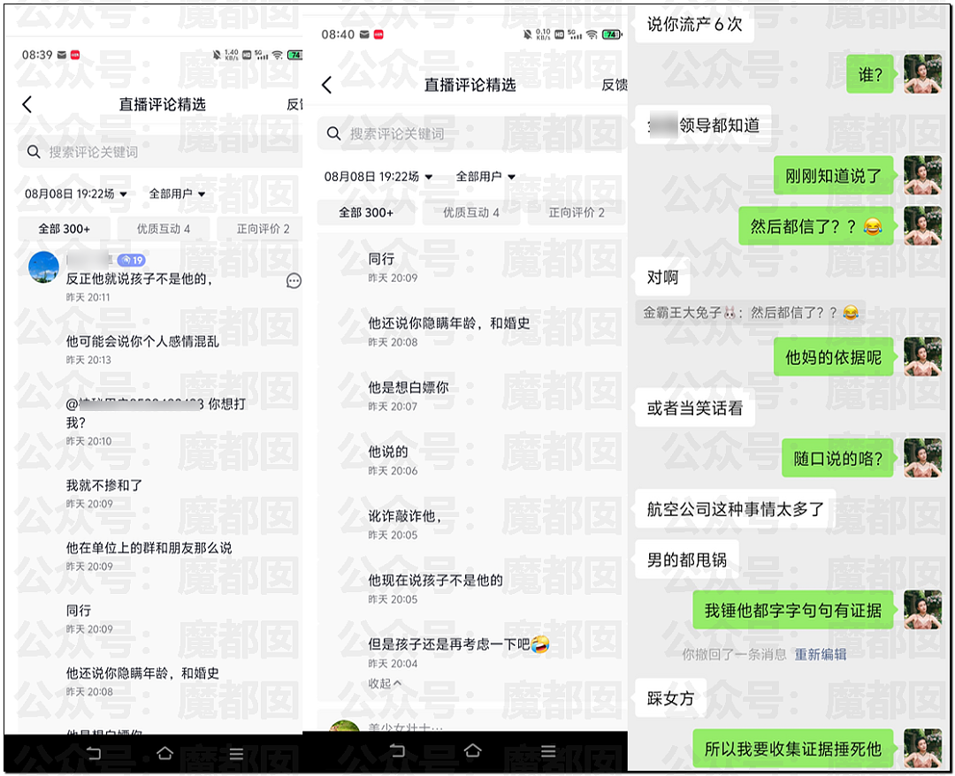Tap battery indicator in middle screen status bar

612,34
